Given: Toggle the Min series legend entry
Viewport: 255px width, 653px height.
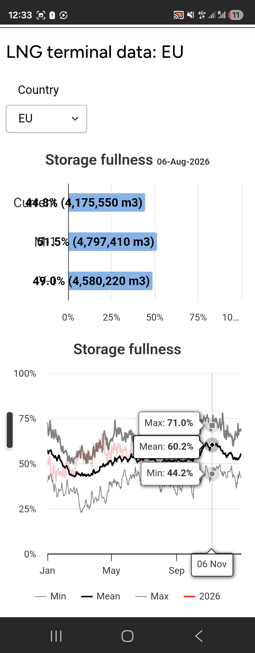Looking at the screenshot, I should point(50,596).
